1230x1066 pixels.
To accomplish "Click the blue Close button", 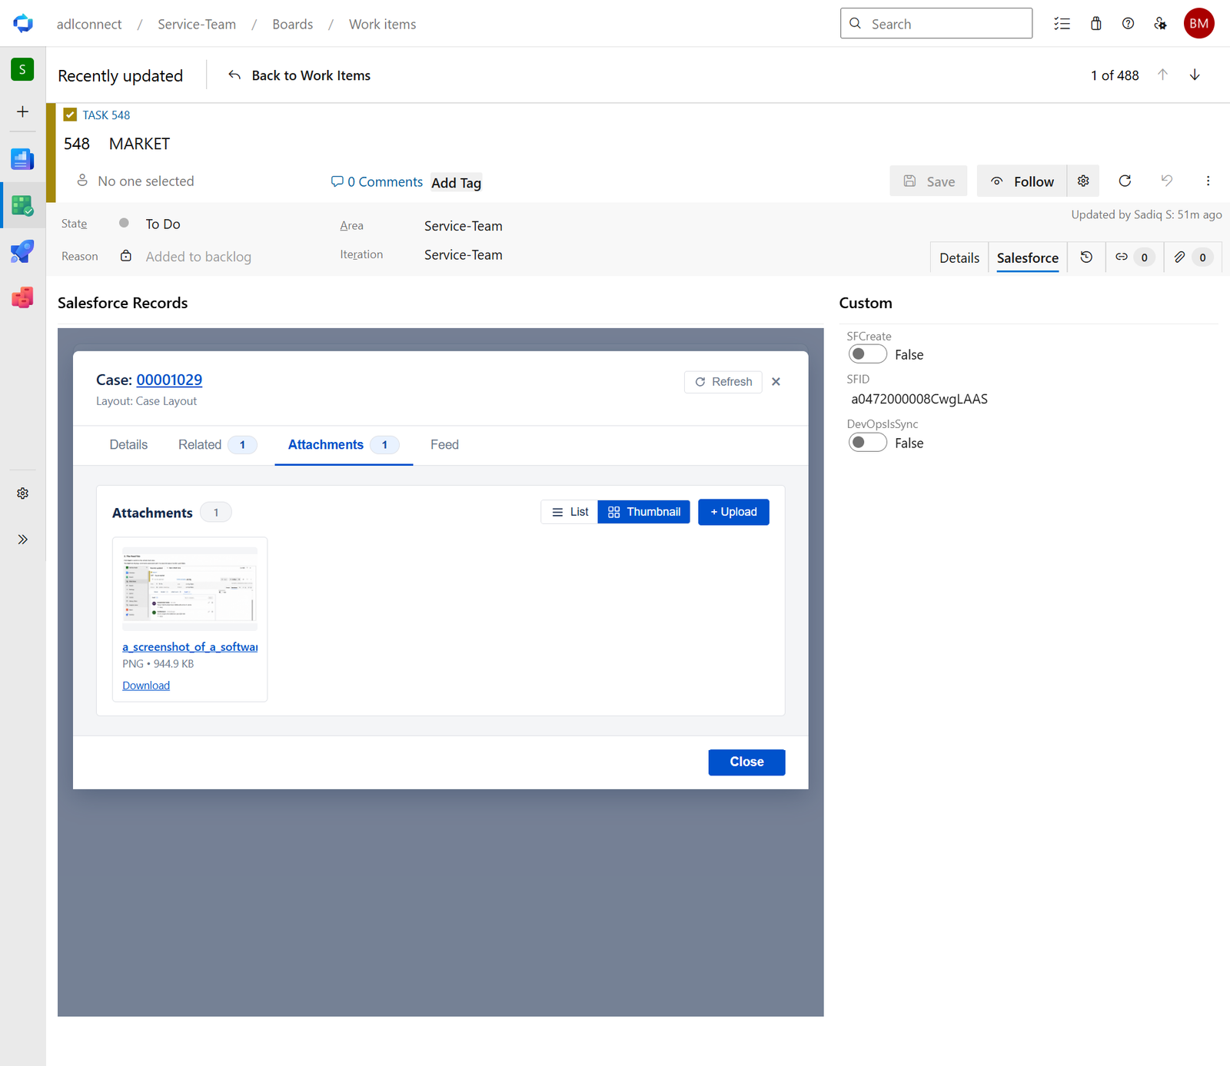I will [746, 762].
